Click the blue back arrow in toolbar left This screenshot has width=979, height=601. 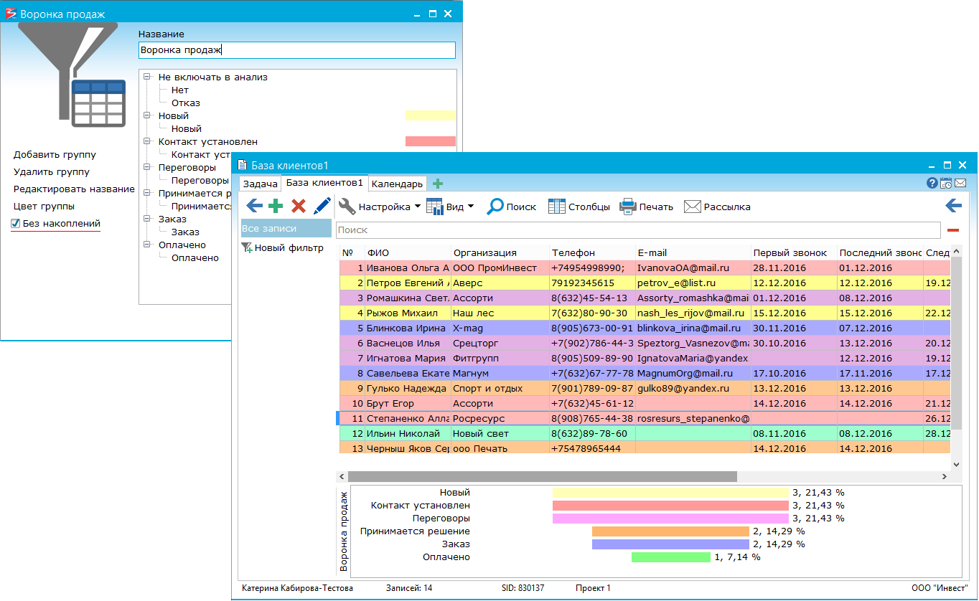254,207
